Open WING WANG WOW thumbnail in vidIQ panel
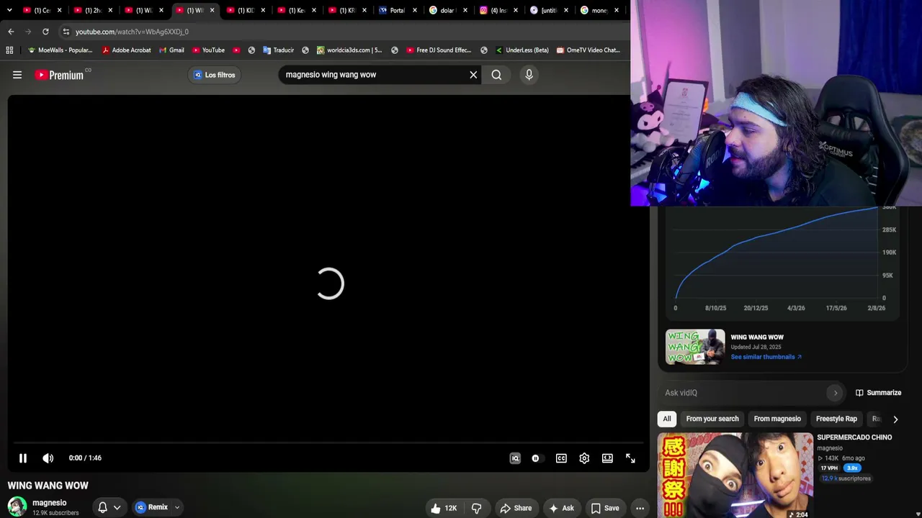The image size is (922, 518). coord(695,347)
